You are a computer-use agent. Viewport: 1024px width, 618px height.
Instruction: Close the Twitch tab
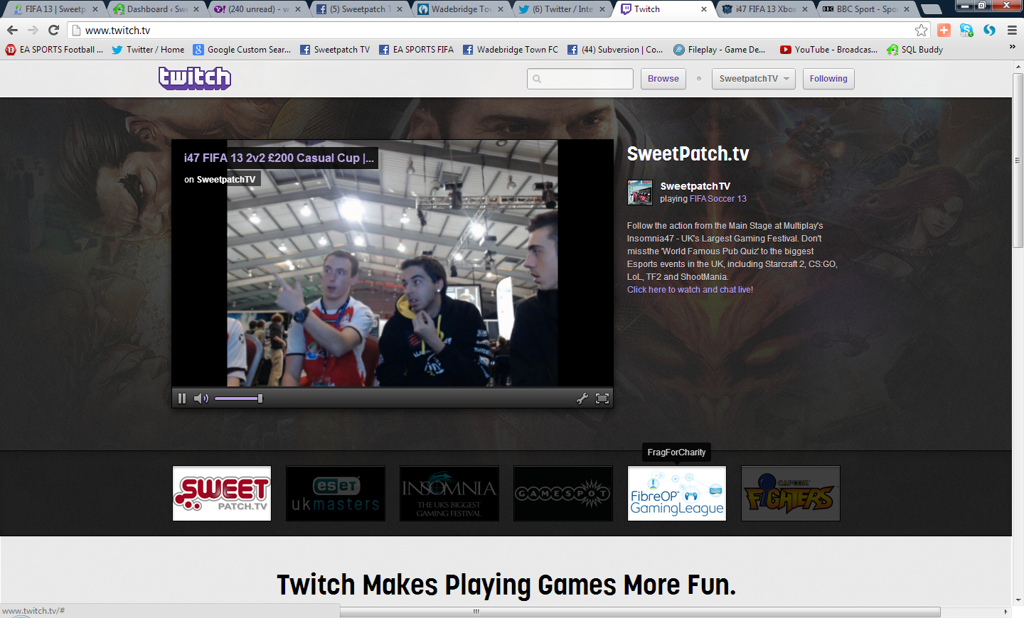(x=704, y=9)
